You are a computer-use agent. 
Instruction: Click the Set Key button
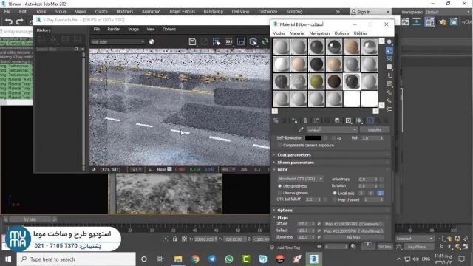(385, 247)
